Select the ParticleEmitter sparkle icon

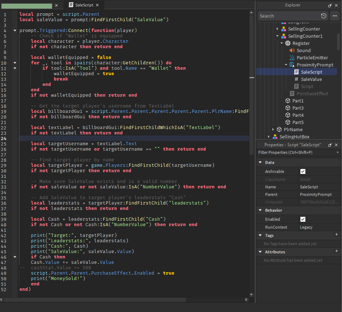292,58
